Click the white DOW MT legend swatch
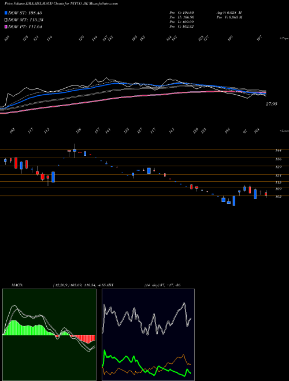 [6, 20]
